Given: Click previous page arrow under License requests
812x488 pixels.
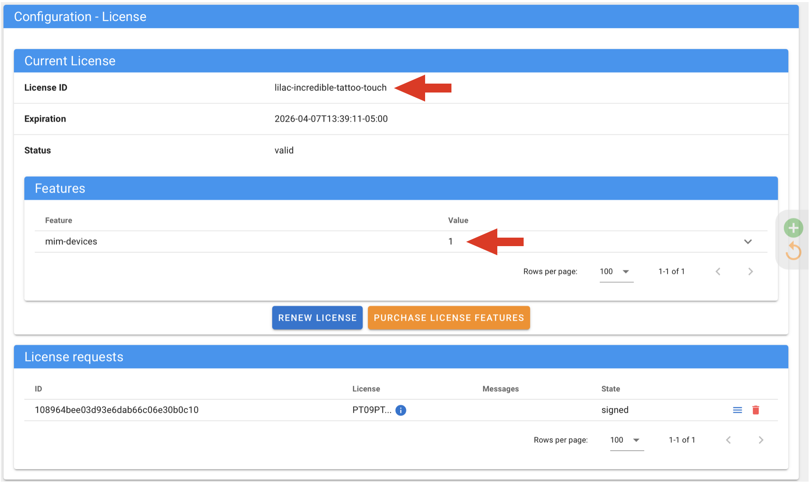Looking at the screenshot, I should (729, 440).
